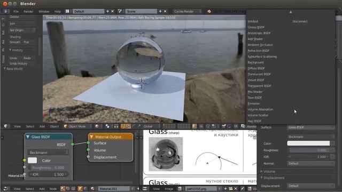Open the viewport shading sphere icon

pyautogui.click(x=97, y=126)
